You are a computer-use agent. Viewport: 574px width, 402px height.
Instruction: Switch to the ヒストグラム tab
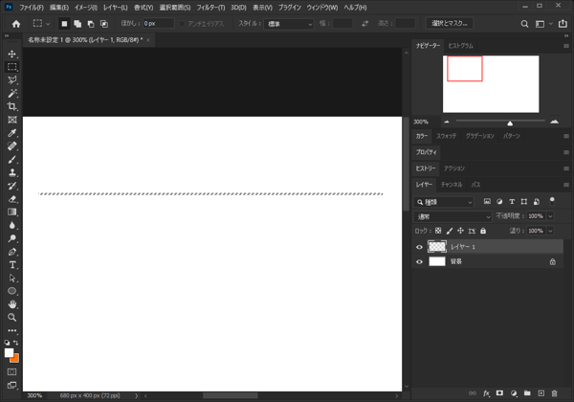pyautogui.click(x=460, y=46)
